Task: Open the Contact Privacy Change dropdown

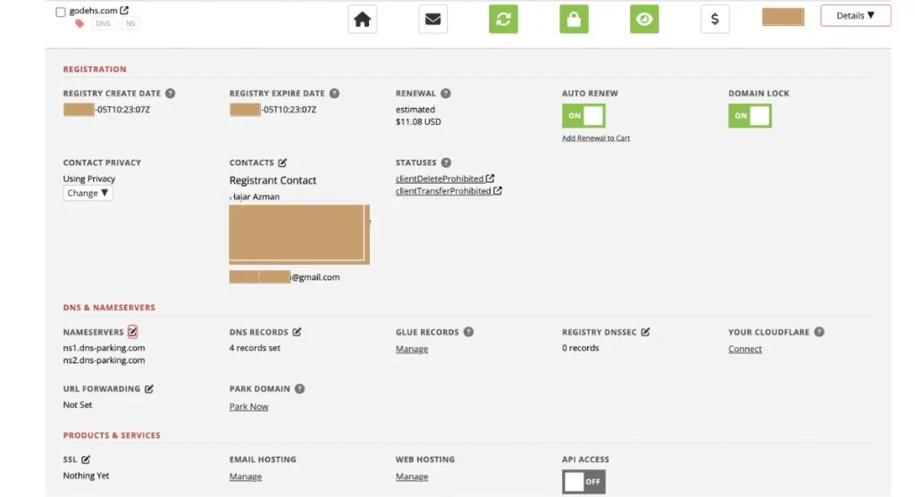Action: (x=88, y=193)
